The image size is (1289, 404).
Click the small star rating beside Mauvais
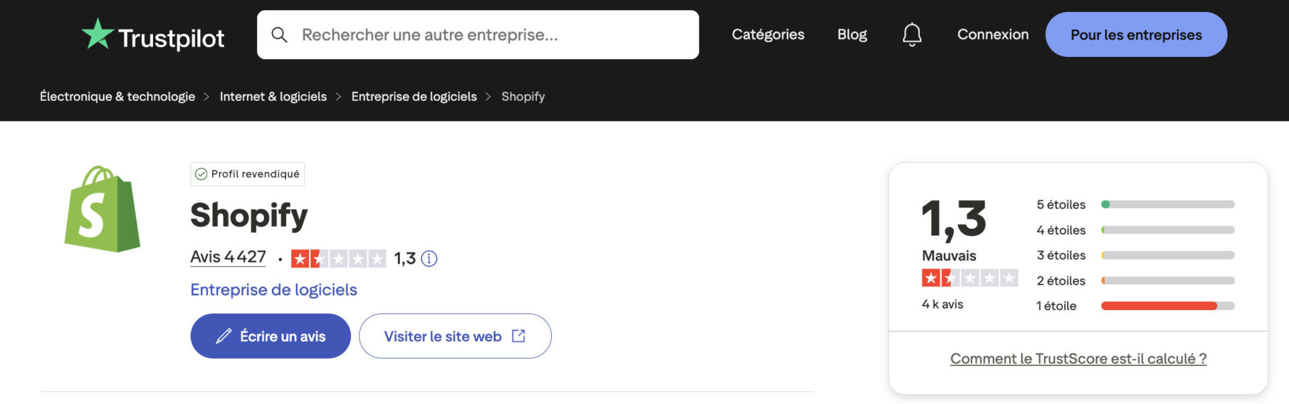[969, 277]
